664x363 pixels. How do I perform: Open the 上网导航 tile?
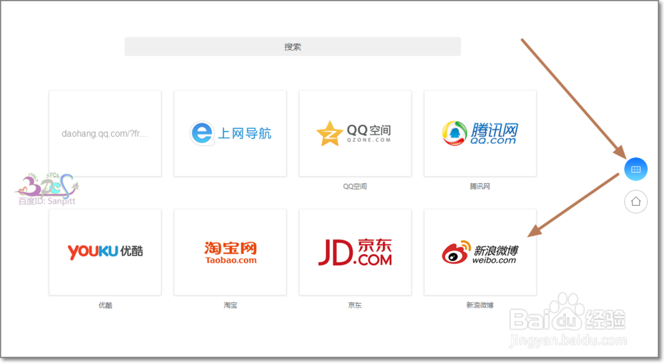[x=230, y=133]
